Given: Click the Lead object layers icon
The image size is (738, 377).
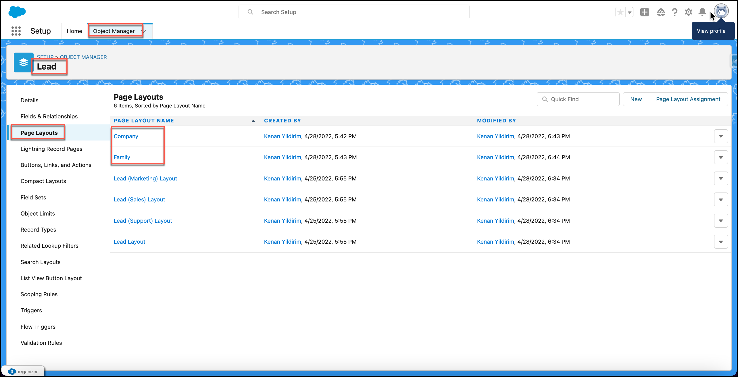Looking at the screenshot, I should click(x=24, y=62).
